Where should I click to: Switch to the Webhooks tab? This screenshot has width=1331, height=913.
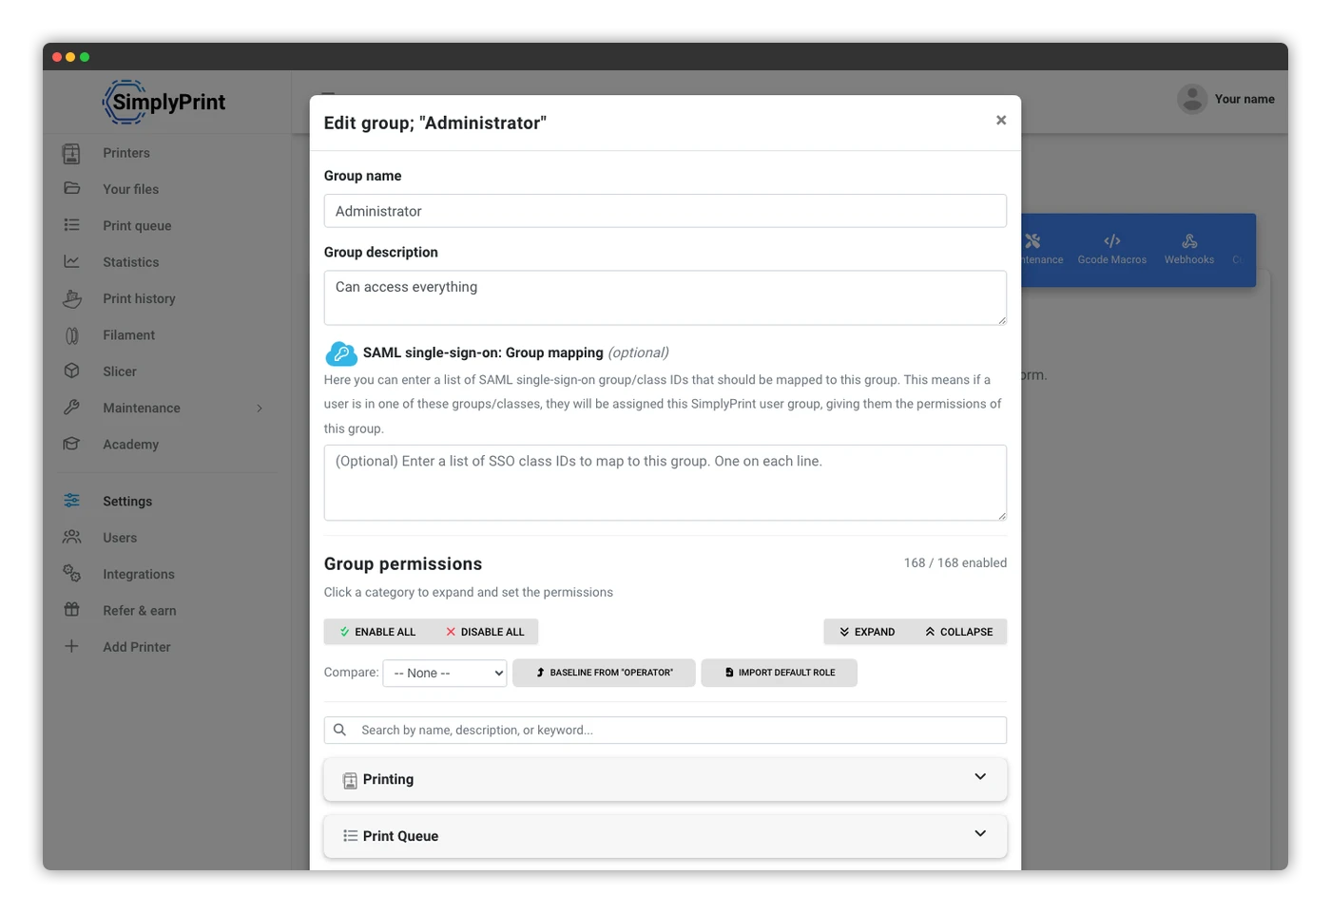click(1189, 250)
